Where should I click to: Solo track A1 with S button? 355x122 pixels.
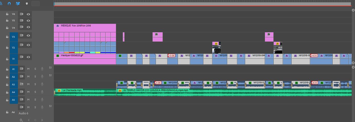pyautogui.click(x=35, y=69)
